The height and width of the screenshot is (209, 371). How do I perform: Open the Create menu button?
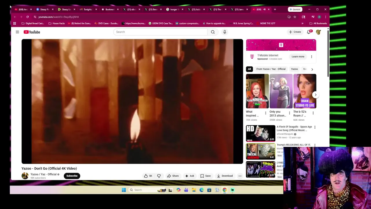[x=295, y=32]
